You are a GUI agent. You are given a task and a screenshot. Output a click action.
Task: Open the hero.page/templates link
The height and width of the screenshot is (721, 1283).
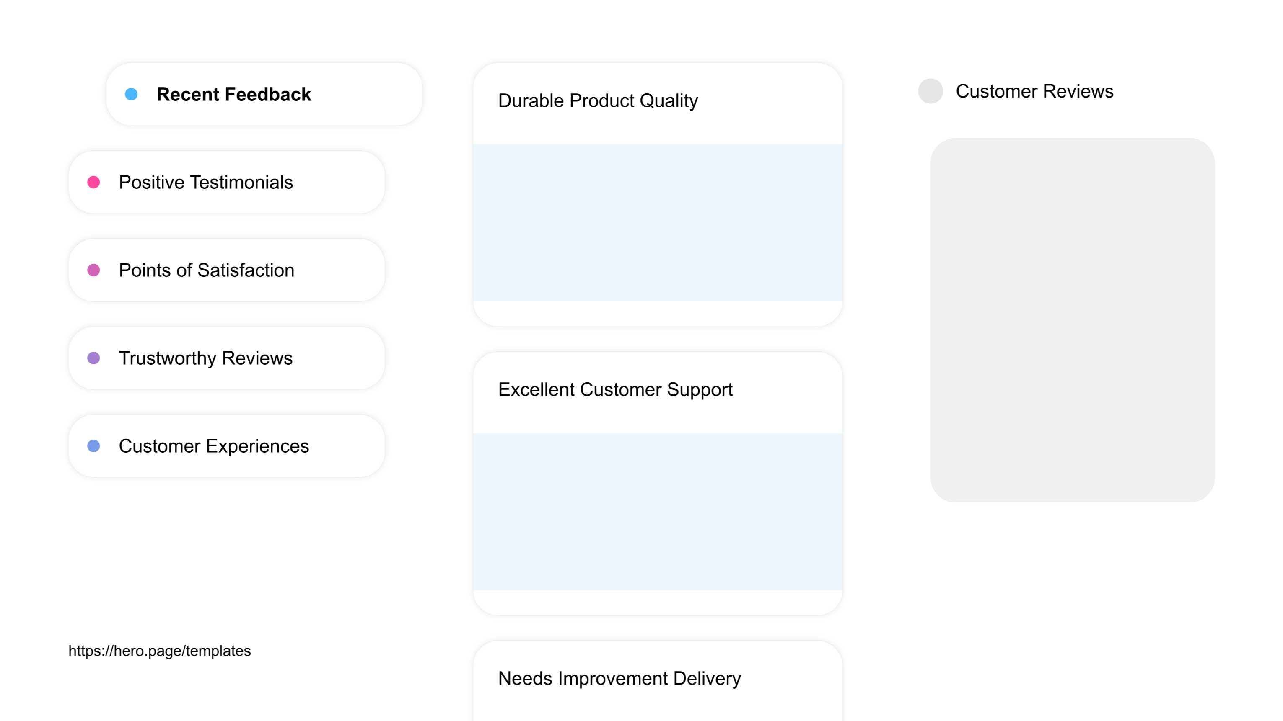coord(159,651)
